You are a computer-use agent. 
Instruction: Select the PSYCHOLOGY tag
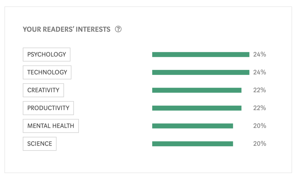tap(47, 55)
